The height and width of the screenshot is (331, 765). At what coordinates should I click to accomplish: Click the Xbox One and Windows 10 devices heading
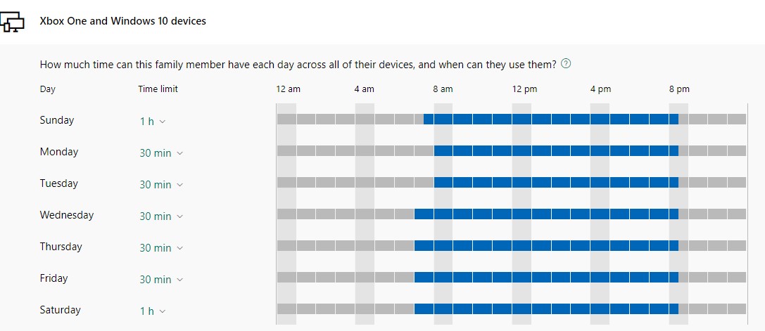click(x=123, y=21)
